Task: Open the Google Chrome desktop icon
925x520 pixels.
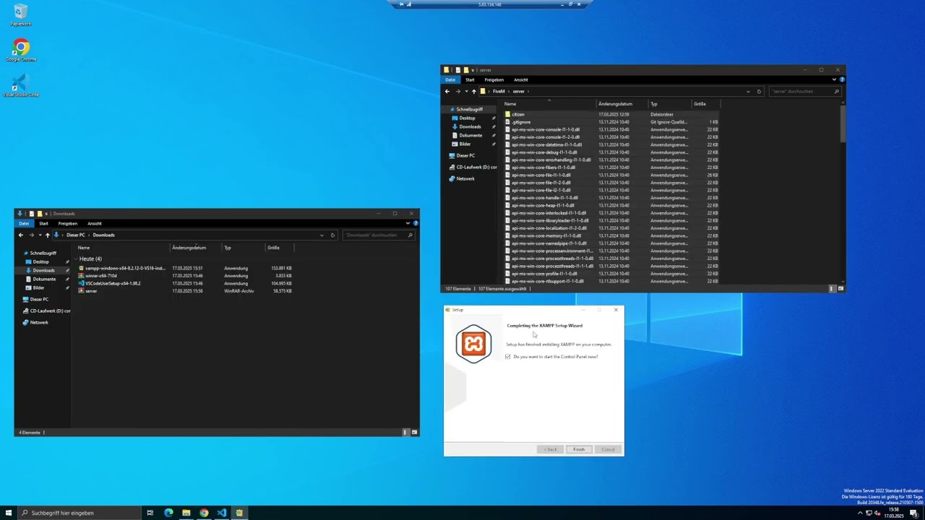Action: (x=21, y=51)
